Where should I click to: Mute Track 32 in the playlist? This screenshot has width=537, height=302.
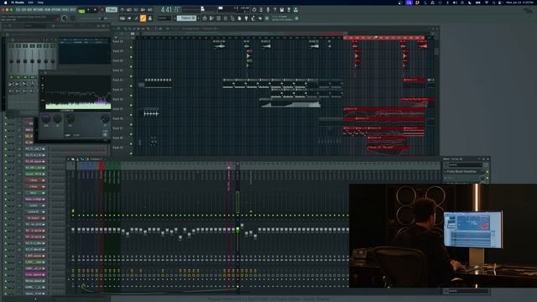pos(131,86)
